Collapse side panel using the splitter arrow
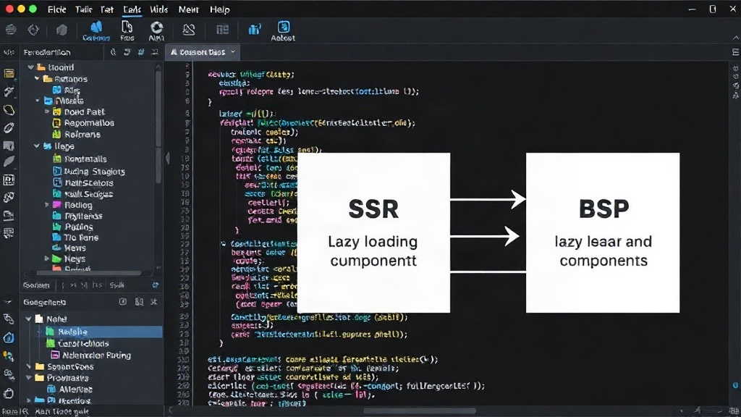Image resolution: width=741 pixels, height=417 pixels. (x=167, y=159)
